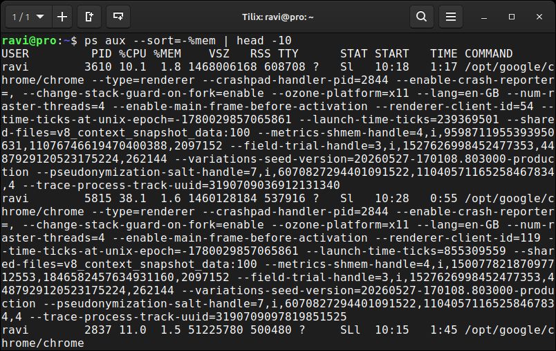Click the window title 'Tilix: ravi@pro: ~'
556x351 pixels.
(x=277, y=17)
